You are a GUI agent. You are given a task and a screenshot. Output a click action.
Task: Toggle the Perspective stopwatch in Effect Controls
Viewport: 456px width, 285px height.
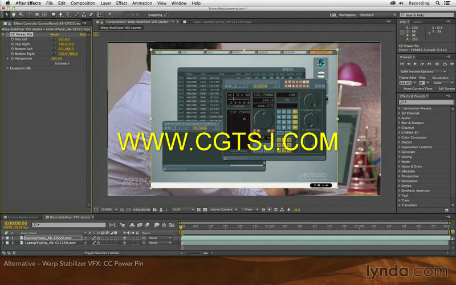tap(12, 59)
